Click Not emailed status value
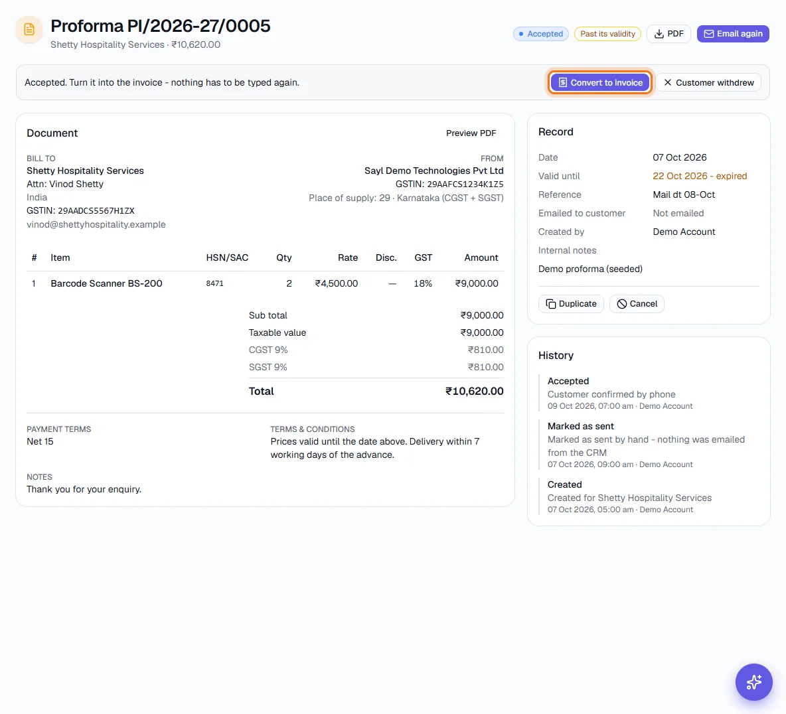 point(678,213)
